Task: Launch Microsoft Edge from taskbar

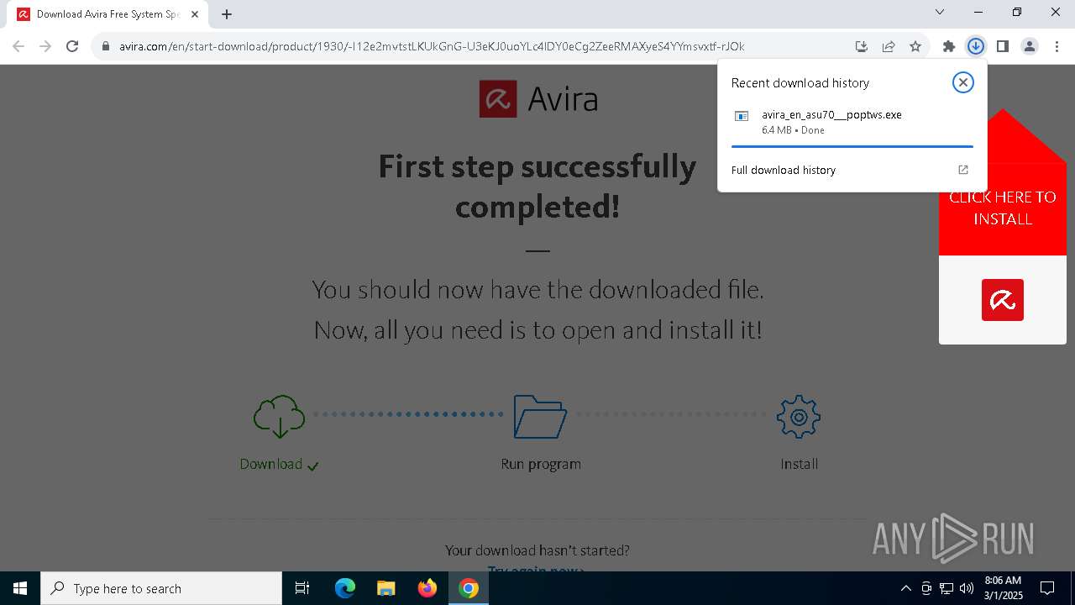Action: coord(345,588)
